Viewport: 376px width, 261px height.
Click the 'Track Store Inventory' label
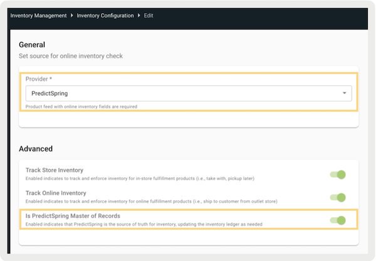[x=55, y=170]
